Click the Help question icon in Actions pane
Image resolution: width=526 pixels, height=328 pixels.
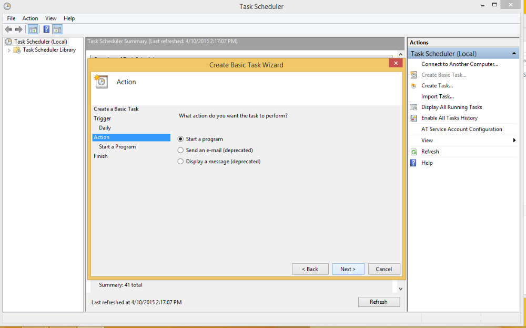414,163
